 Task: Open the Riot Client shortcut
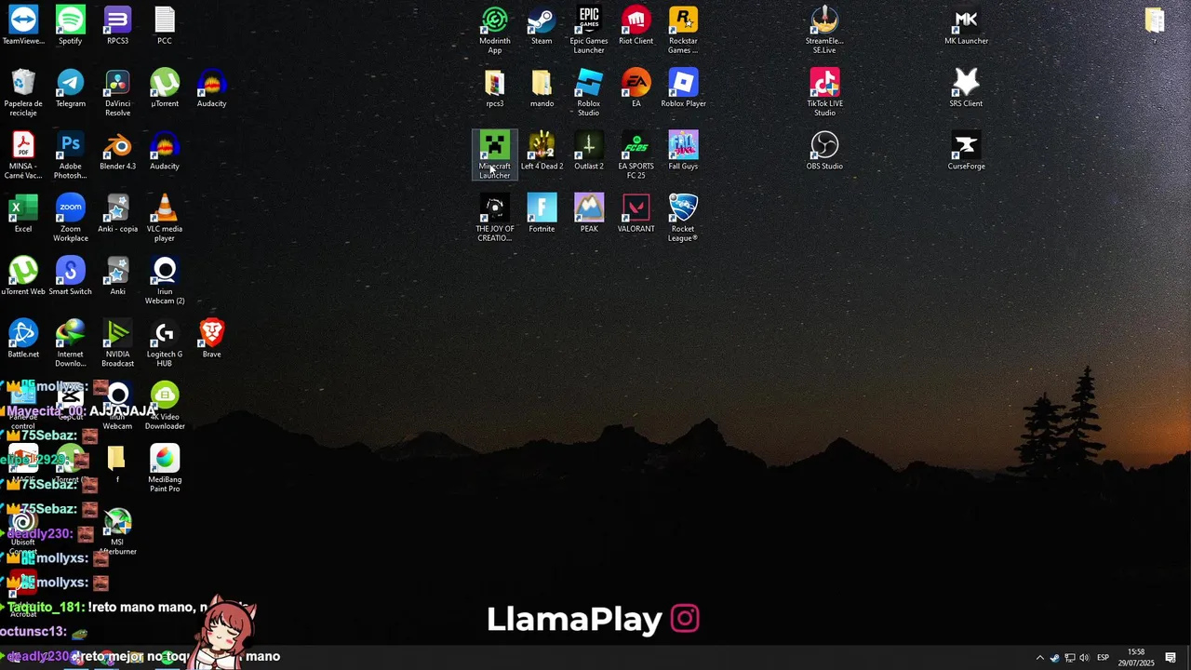coord(636,26)
